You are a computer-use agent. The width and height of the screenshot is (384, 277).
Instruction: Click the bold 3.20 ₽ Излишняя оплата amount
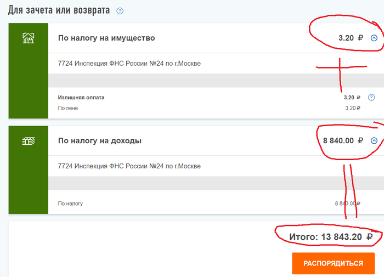tap(352, 98)
